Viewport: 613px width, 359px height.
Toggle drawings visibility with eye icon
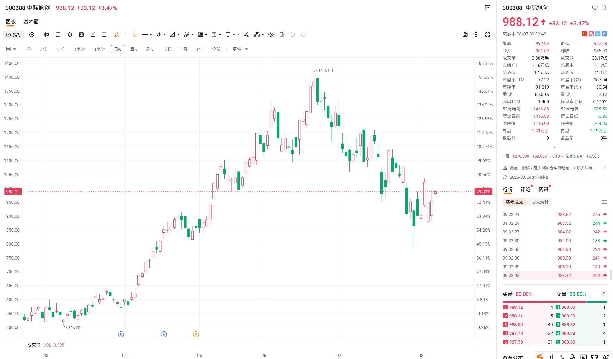click(271, 35)
